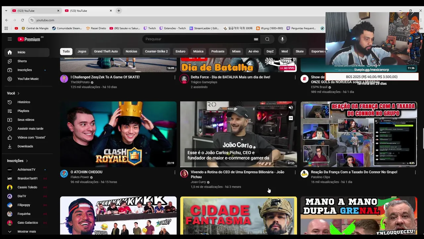Open YouTube Music from the sidebar
This screenshot has width=424, height=239.
(x=27, y=79)
